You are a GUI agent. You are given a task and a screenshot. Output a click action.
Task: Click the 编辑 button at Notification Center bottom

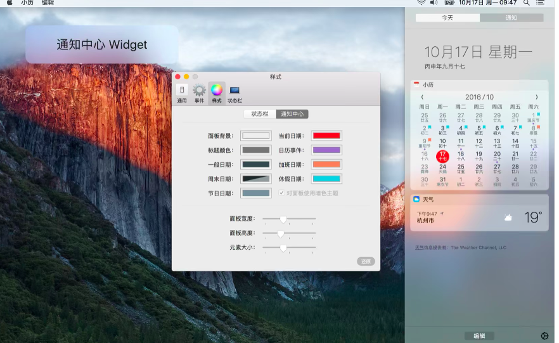(479, 335)
